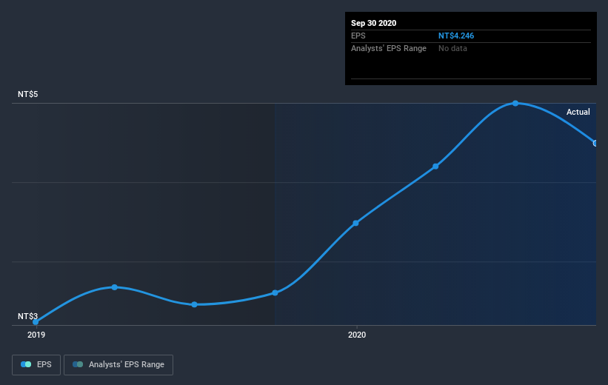
Task: Select the second data point of 2019 curve
Action: coord(114,287)
